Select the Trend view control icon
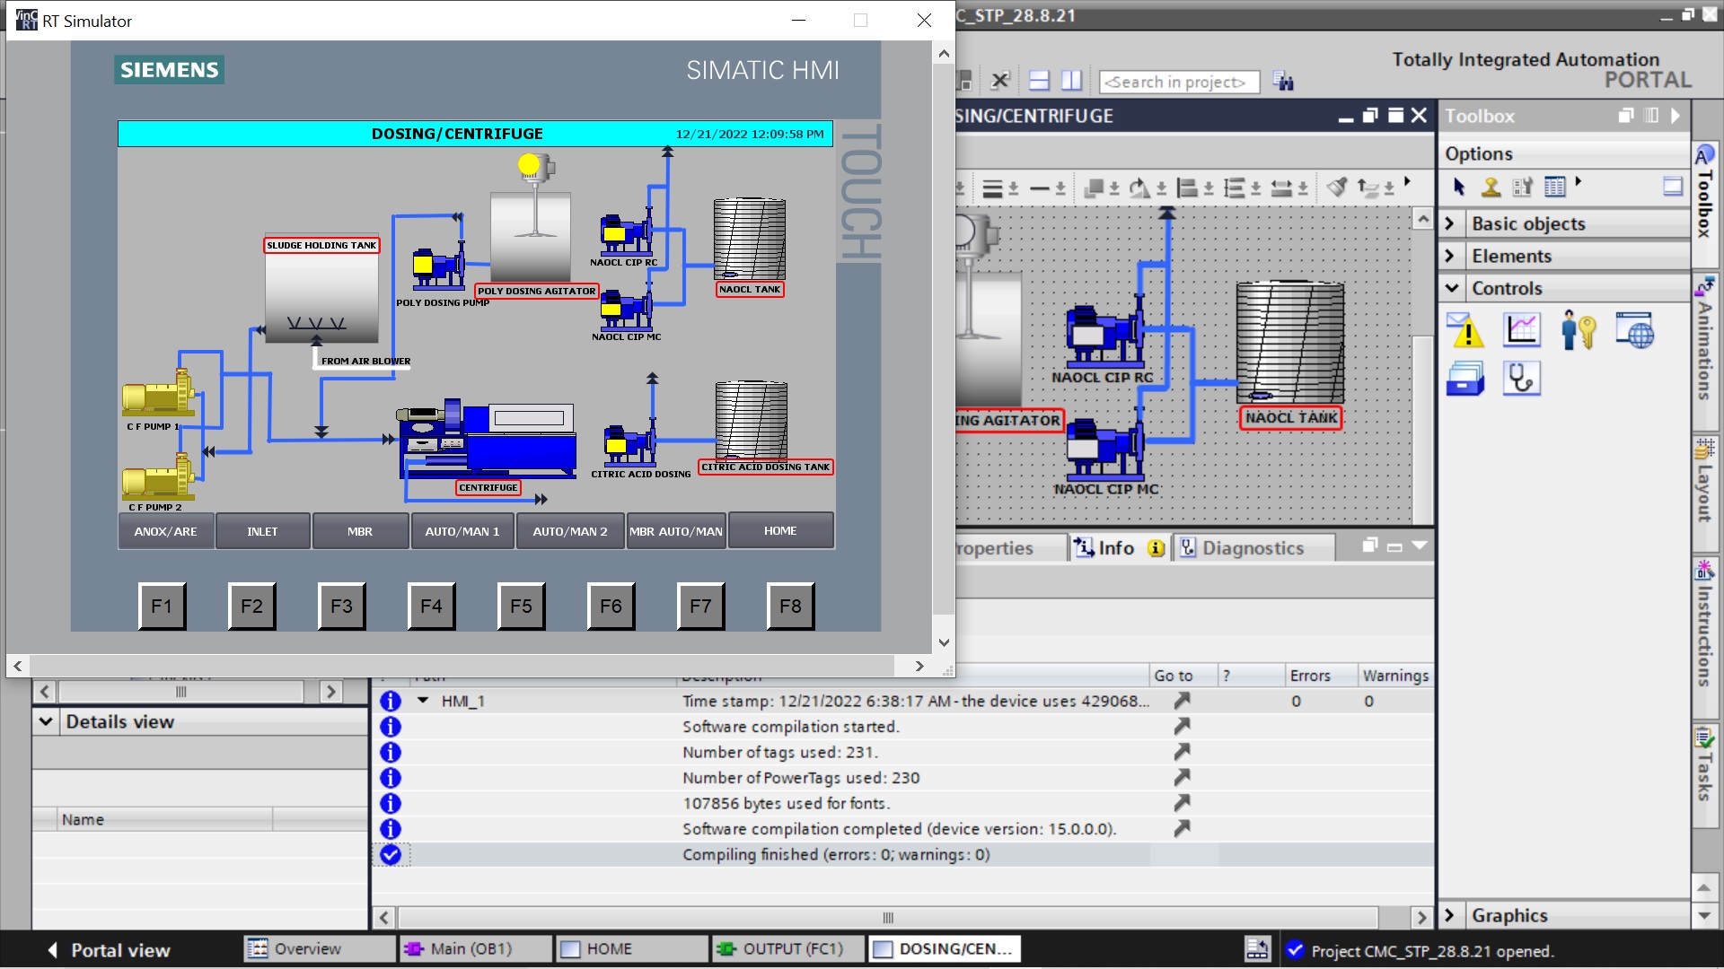 pyautogui.click(x=1522, y=330)
